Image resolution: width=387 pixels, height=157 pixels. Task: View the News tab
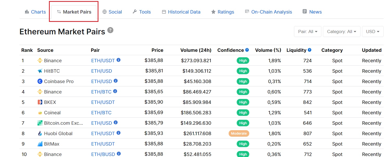(x=312, y=12)
